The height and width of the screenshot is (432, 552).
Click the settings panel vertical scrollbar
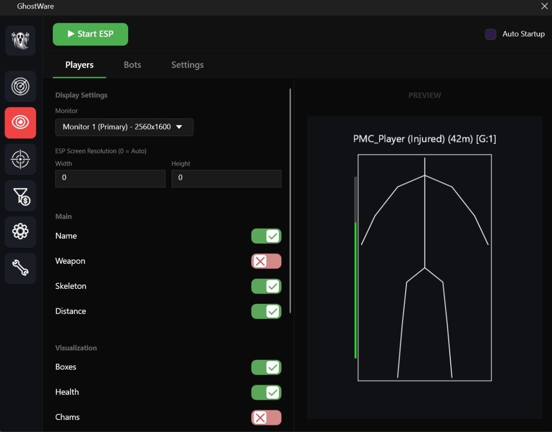(290, 200)
